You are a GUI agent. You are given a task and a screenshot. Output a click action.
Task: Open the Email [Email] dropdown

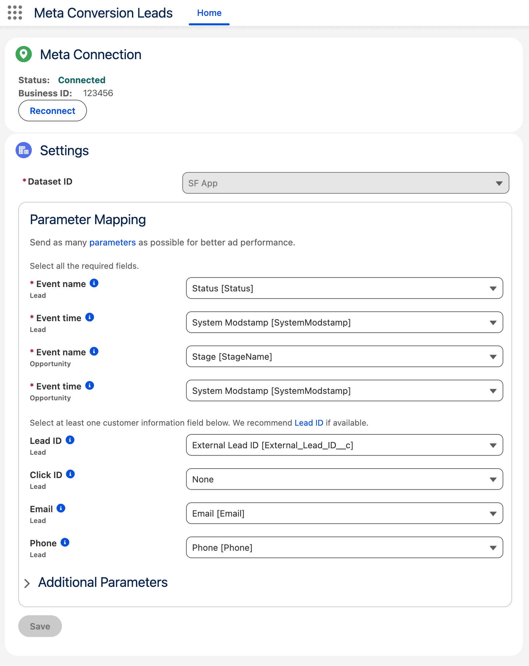click(x=344, y=513)
